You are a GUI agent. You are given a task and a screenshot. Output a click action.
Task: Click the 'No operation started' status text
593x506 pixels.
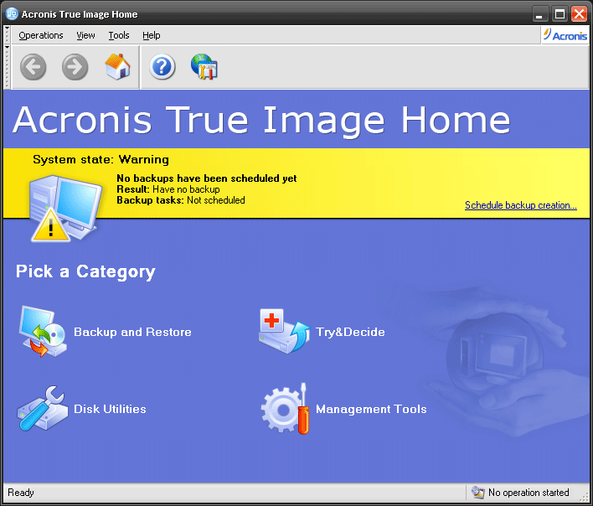coord(529,492)
